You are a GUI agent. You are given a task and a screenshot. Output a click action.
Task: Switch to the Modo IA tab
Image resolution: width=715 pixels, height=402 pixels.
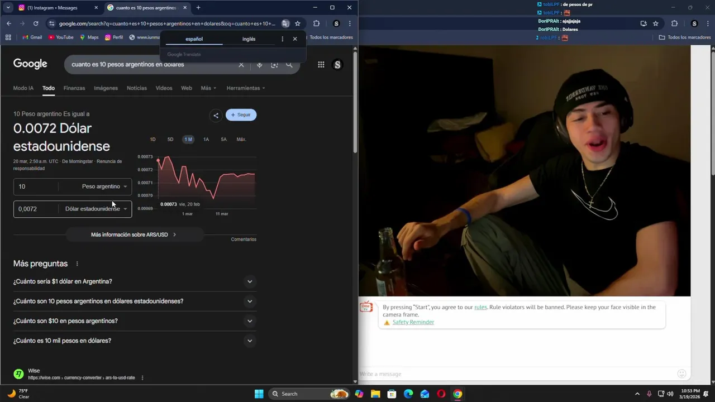tap(23, 88)
